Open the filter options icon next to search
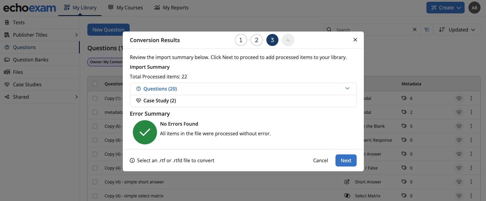 [x=427, y=30]
